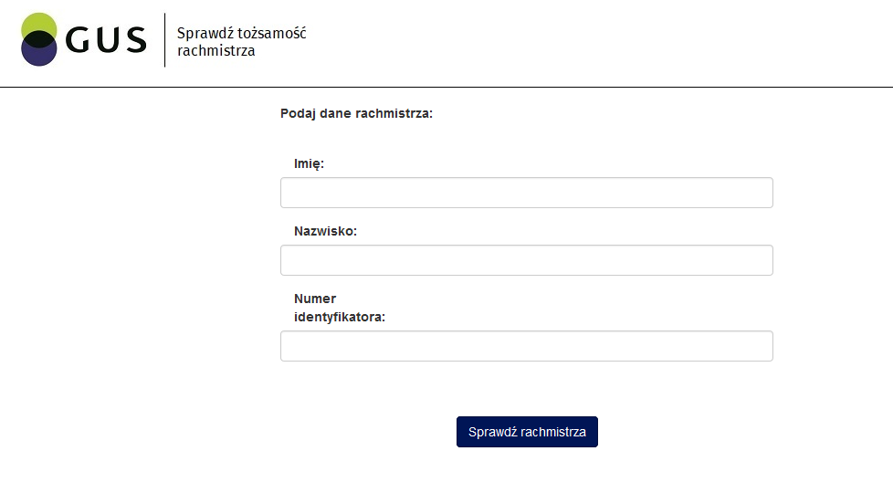
Task: Click the vertical divider beside GUS logo
Action: [x=165, y=40]
